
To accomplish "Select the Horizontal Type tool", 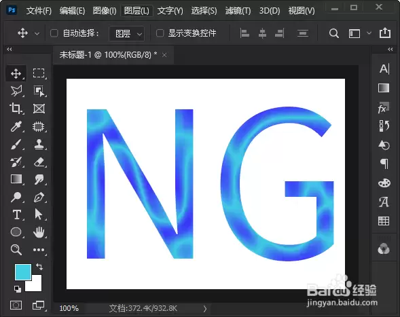I will pos(16,215).
